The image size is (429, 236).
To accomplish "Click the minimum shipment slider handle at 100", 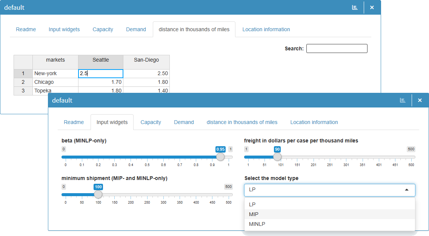I will click(x=98, y=194).
